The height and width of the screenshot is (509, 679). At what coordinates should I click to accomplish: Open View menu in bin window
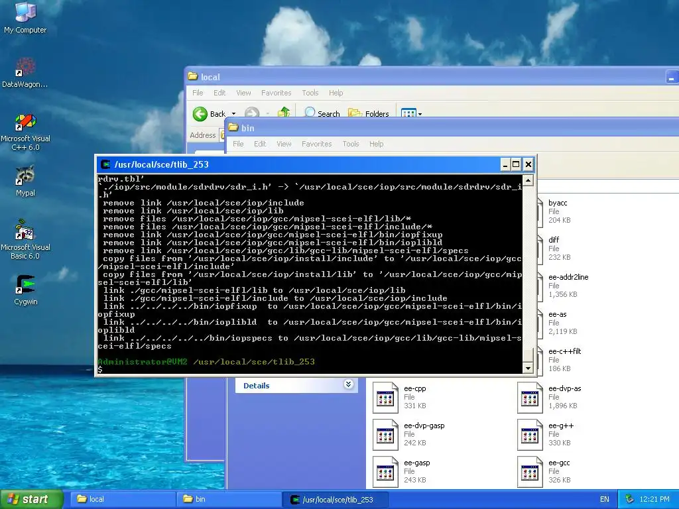coord(284,144)
